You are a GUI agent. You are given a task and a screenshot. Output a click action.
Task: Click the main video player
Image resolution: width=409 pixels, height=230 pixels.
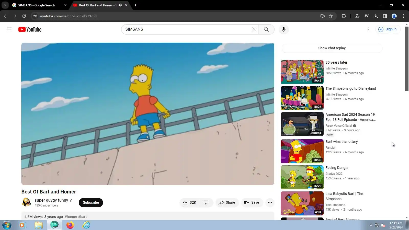[x=148, y=114]
